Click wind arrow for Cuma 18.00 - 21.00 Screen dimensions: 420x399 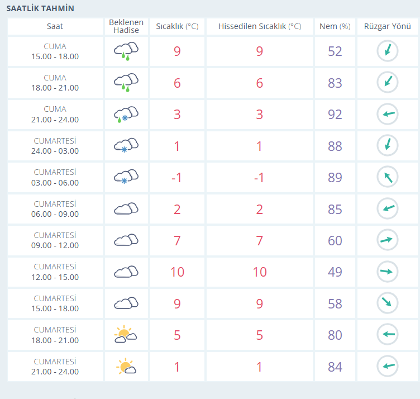tap(388, 82)
